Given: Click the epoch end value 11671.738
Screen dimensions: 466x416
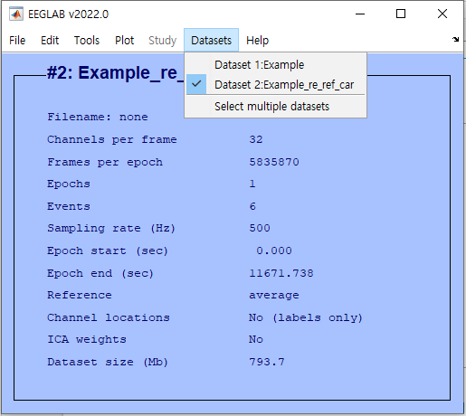Looking at the screenshot, I should [281, 273].
